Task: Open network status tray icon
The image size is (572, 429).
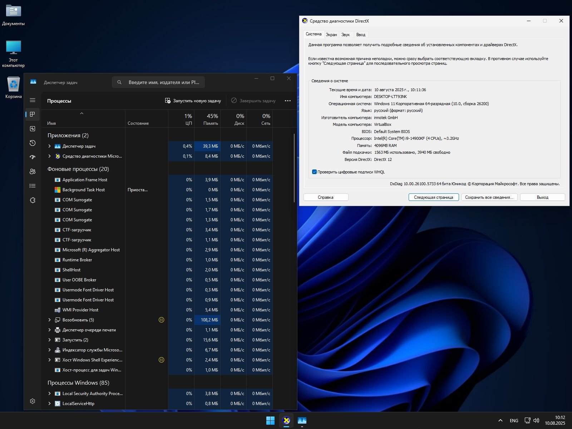Action: (528, 420)
